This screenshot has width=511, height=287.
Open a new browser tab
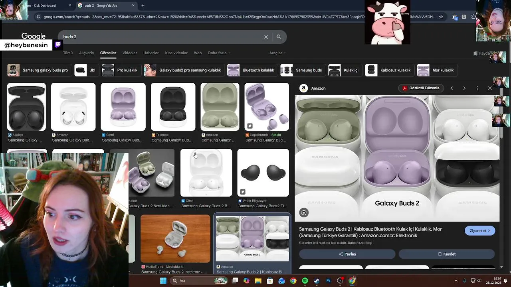pyautogui.click(x=143, y=5)
